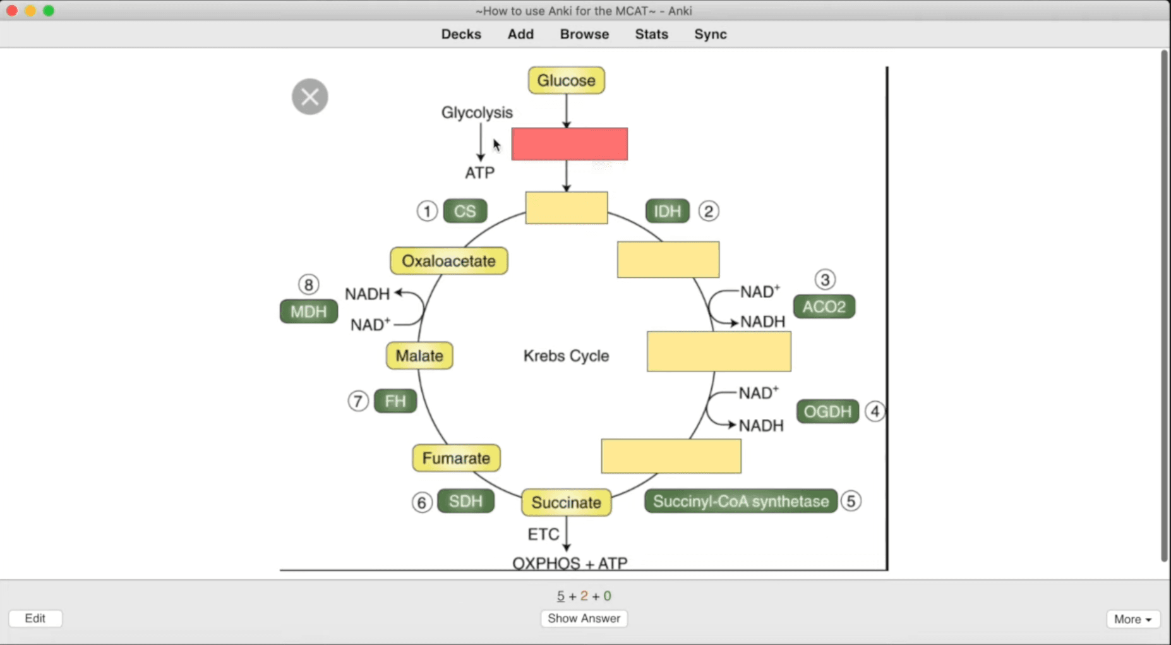Click the Edit button
1171x645 pixels.
35,618
